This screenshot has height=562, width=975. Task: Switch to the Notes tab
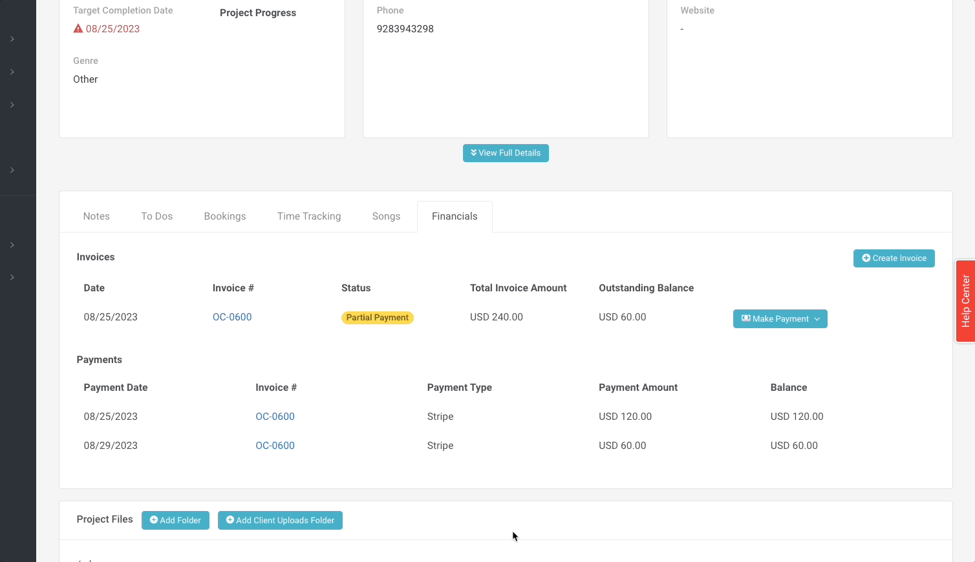(x=96, y=216)
